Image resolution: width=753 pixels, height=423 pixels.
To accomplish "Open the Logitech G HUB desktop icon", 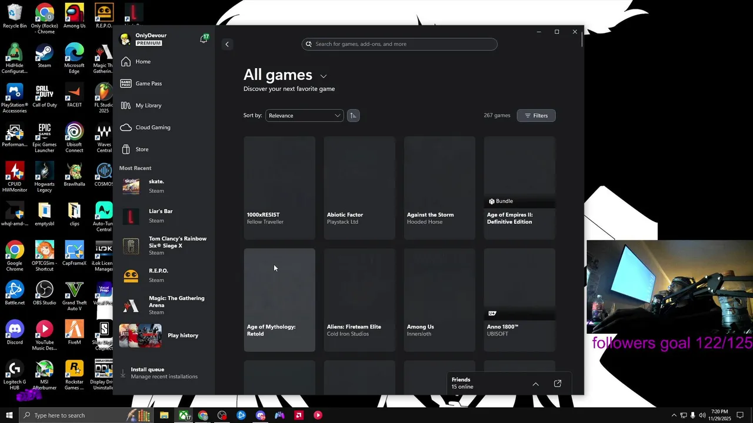I will point(15,376).
